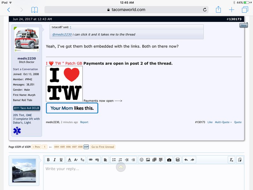This screenshot has width=253, height=190.
Task: Insert a link in the reply
Action: [x=91, y=160]
